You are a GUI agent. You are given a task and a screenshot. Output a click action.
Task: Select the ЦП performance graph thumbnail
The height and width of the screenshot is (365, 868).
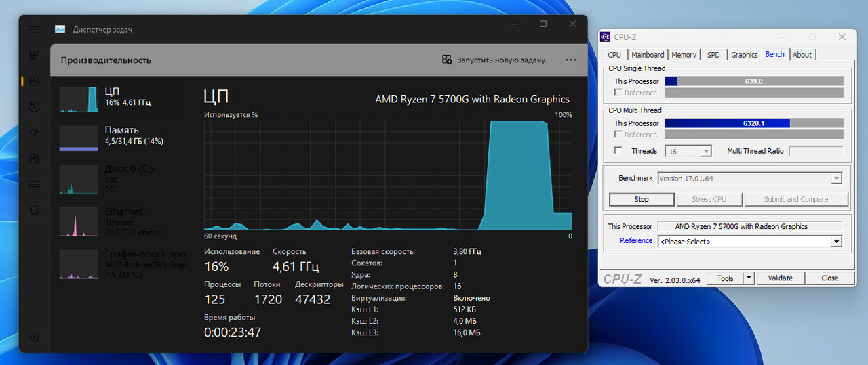click(79, 100)
